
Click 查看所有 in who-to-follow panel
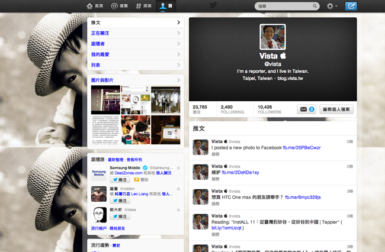click(134, 160)
